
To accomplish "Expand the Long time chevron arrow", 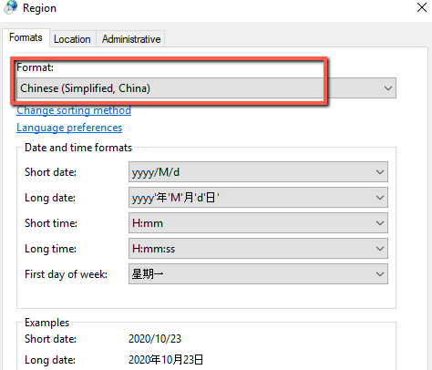I will point(380,249).
